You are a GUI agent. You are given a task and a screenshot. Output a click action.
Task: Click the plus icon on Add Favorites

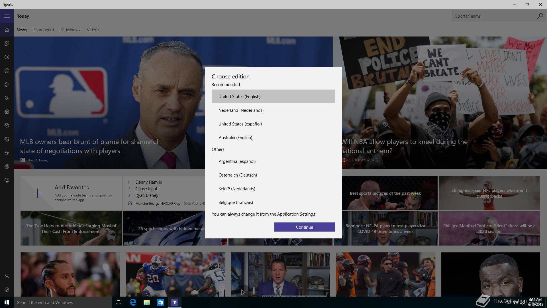pos(37,193)
